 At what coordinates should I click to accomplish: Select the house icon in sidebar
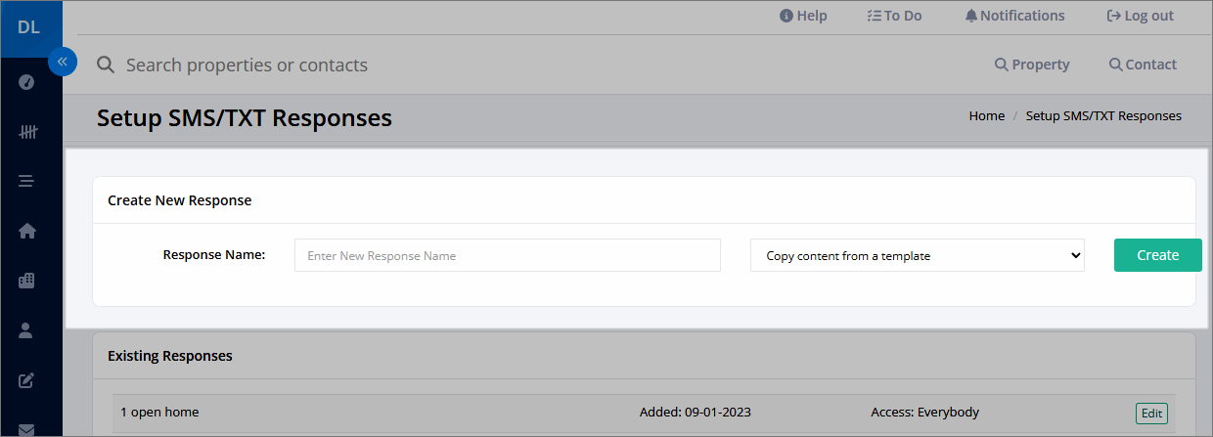[27, 231]
